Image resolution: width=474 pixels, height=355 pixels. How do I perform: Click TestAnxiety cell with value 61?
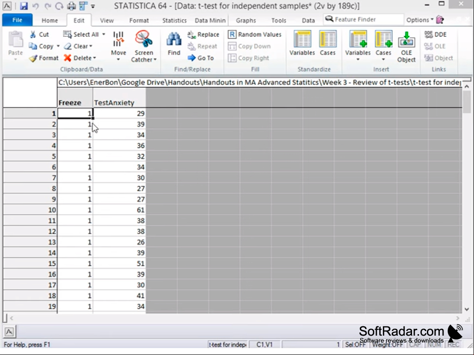(x=119, y=210)
